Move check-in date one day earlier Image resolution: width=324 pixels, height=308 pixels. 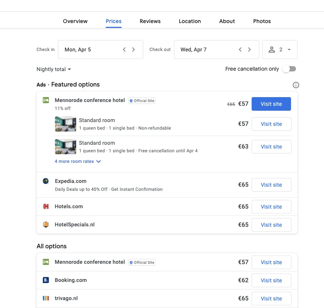point(124,50)
